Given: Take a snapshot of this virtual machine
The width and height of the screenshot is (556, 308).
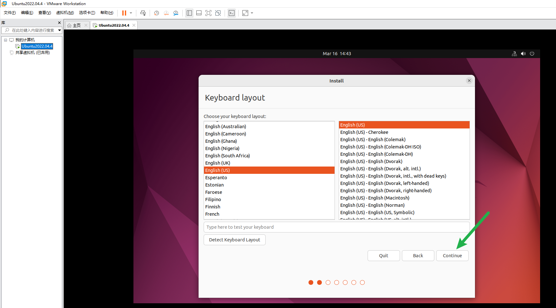Looking at the screenshot, I should pos(157,13).
